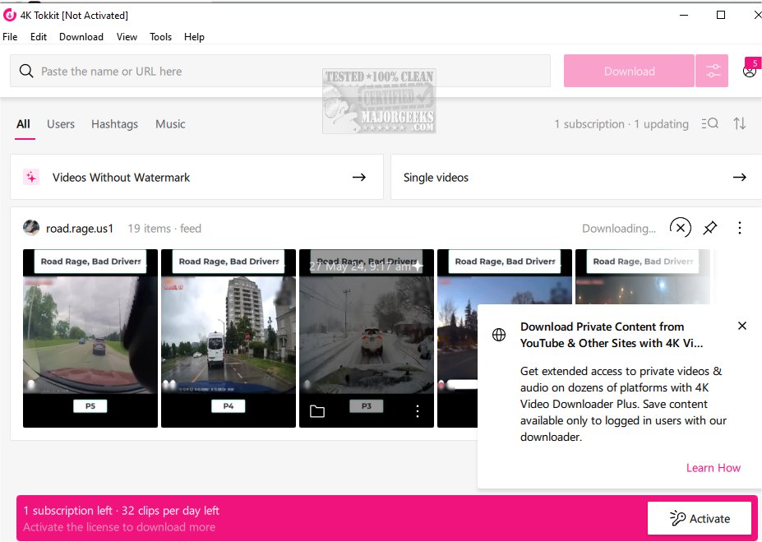Image resolution: width=762 pixels, height=542 pixels.
Task: Click the 4K Tokkit app logo icon
Action: point(9,16)
